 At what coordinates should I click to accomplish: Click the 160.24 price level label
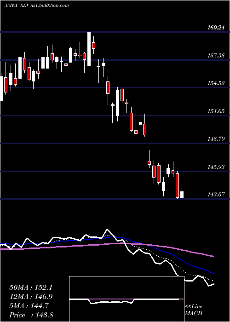click(x=216, y=28)
